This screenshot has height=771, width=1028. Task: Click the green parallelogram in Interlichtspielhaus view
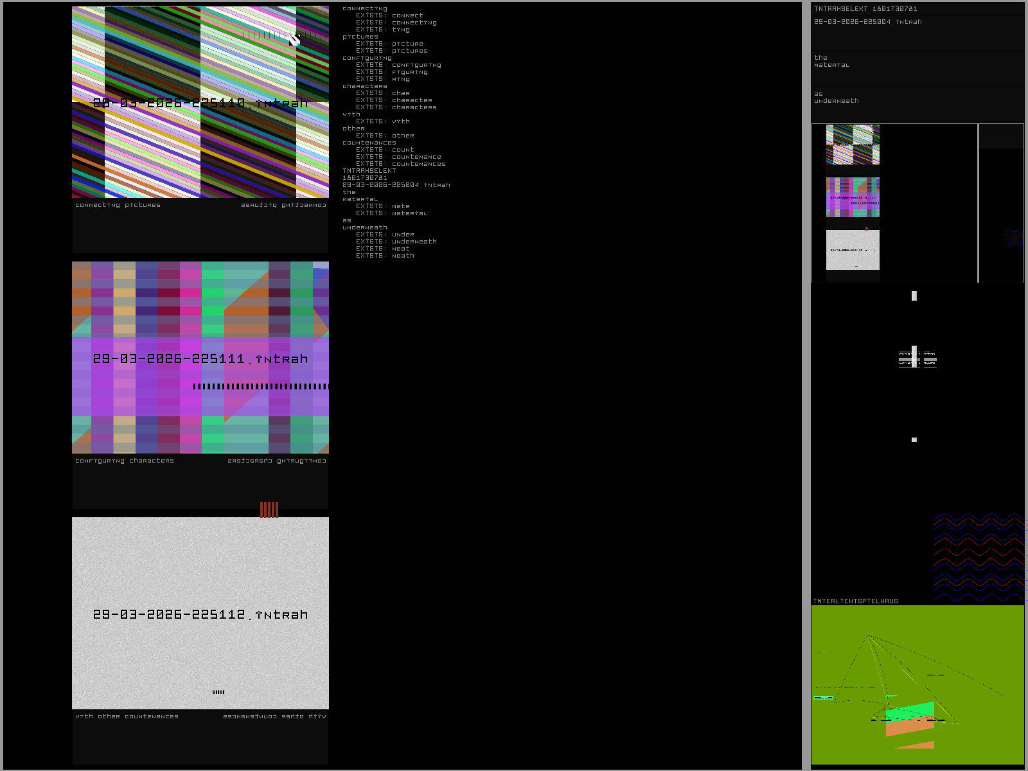click(910, 712)
